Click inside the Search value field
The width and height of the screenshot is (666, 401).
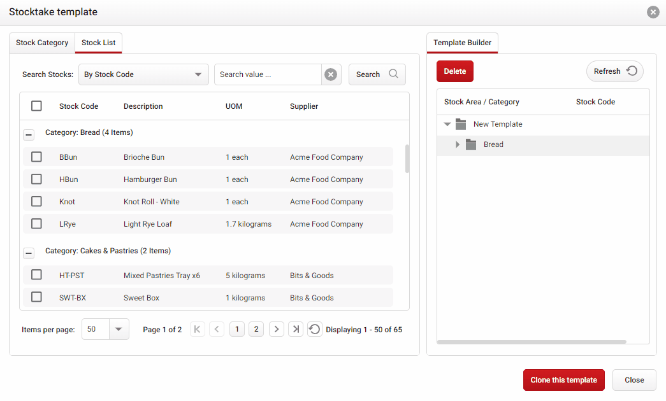coord(268,74)
